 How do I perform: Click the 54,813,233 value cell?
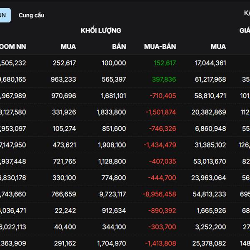[210, 194]
